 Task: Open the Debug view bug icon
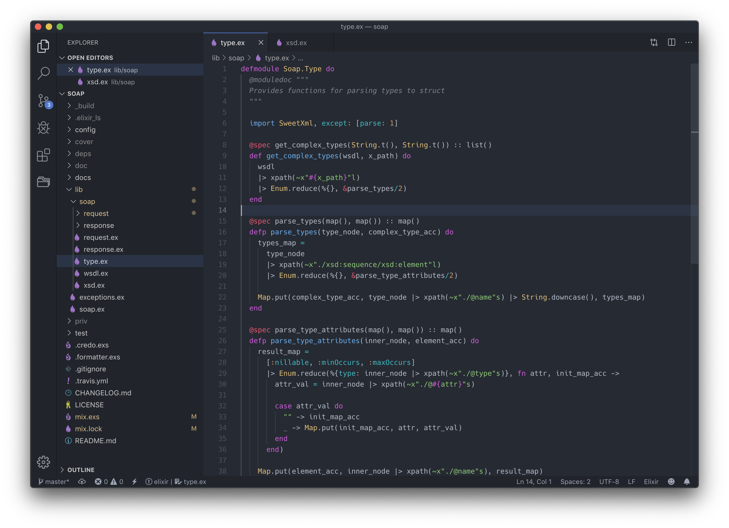point(43,128)
